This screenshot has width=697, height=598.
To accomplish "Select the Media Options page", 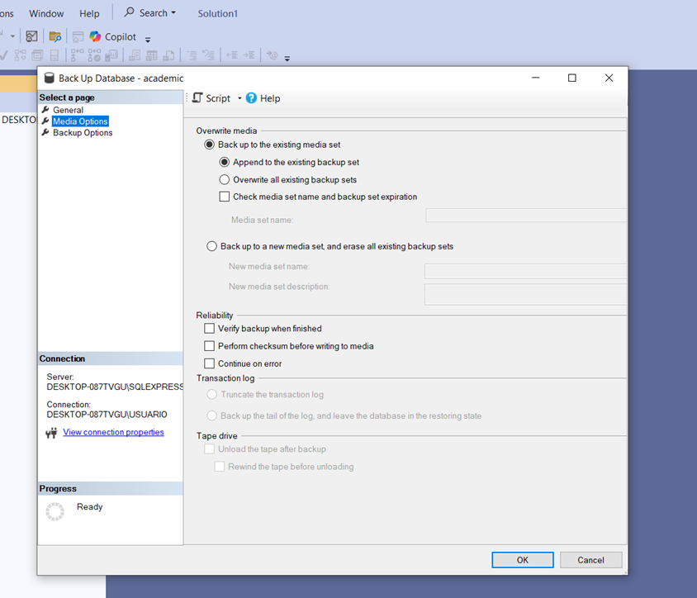I will (80, 121).
